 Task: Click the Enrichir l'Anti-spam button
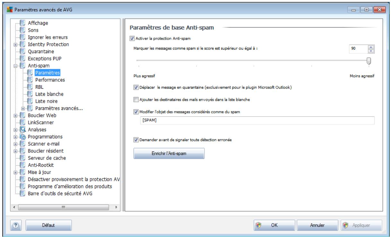(169, 153)
